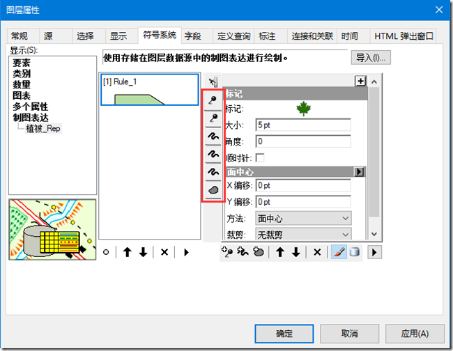
Task: Select 要素 in the display list
Action: 22,63
